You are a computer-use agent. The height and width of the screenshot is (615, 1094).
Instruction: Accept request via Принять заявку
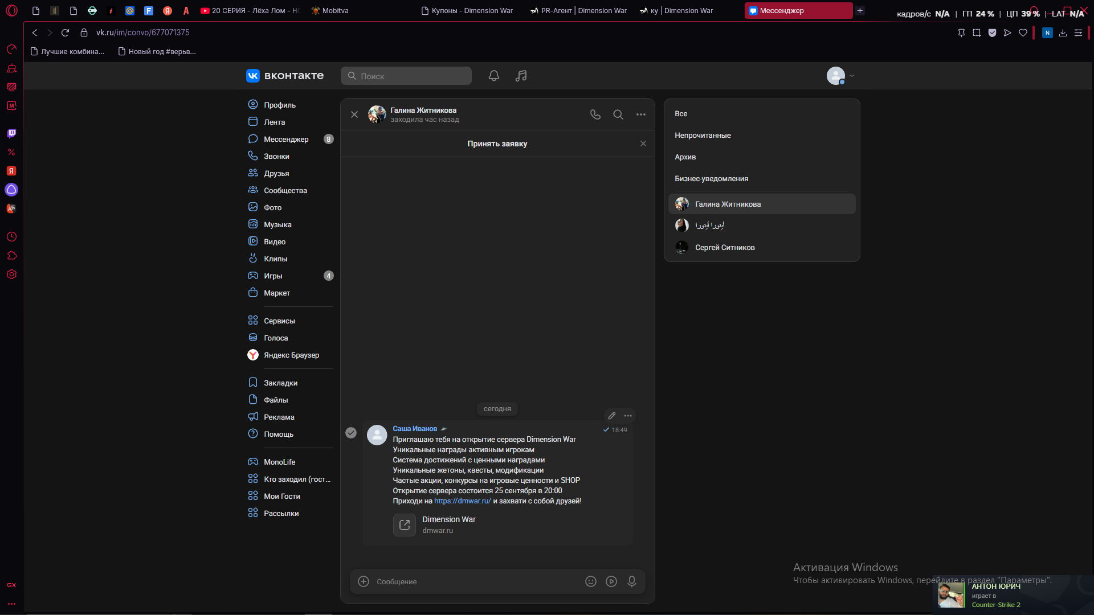click(497, 143)
